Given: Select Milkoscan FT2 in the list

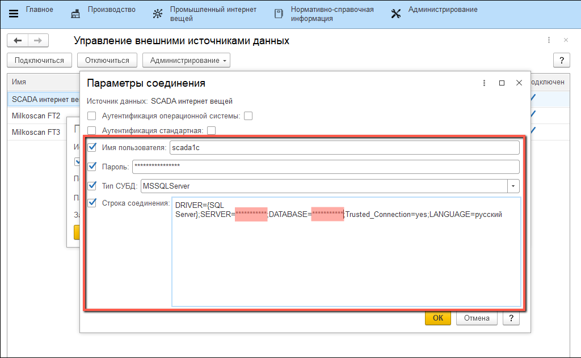Looking at the screenshot, I should [x=36, y=116].
